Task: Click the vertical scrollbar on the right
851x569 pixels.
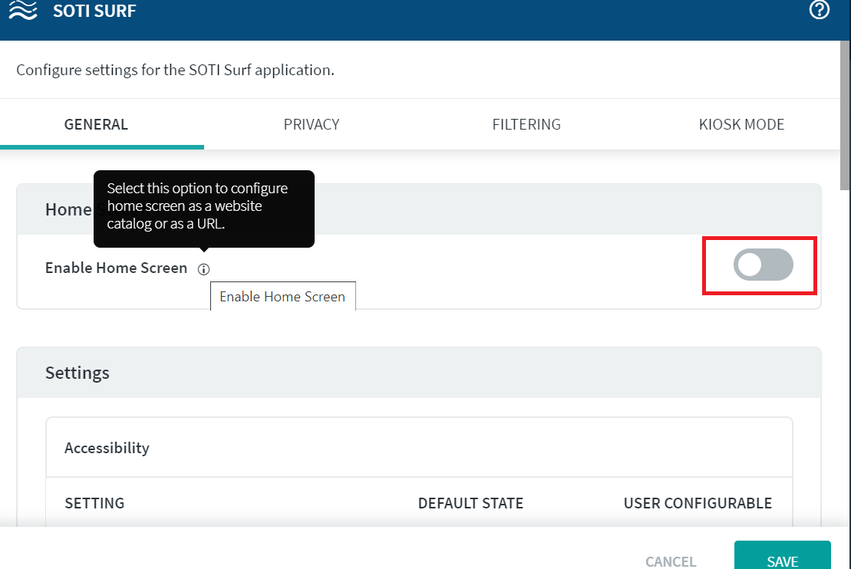Action: (845, 115)
